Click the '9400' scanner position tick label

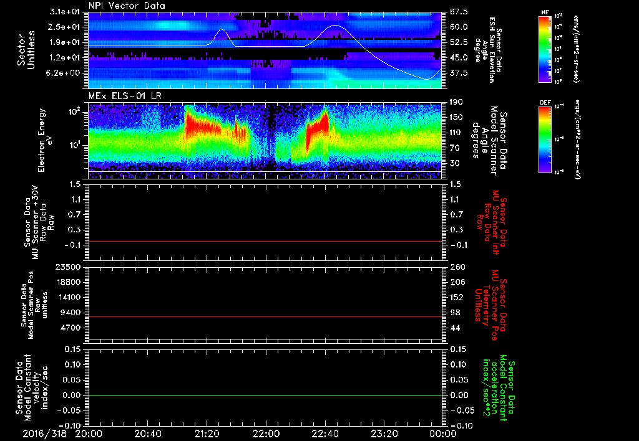tap(71, 313)
